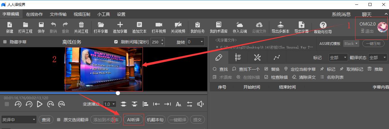Open the 视频压制 menu
This screenshot has width=389, height=129.
tap(82, 14)
